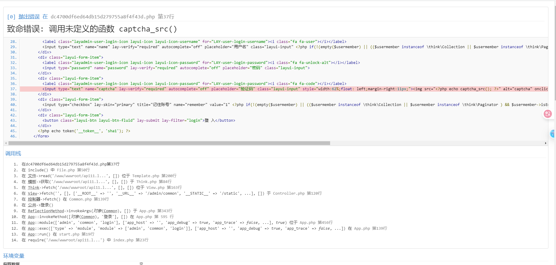The height and width of the screenshot is (265, 556).
Task: Click 控制器 class in call stack entry 7
Action: point(34,199)
